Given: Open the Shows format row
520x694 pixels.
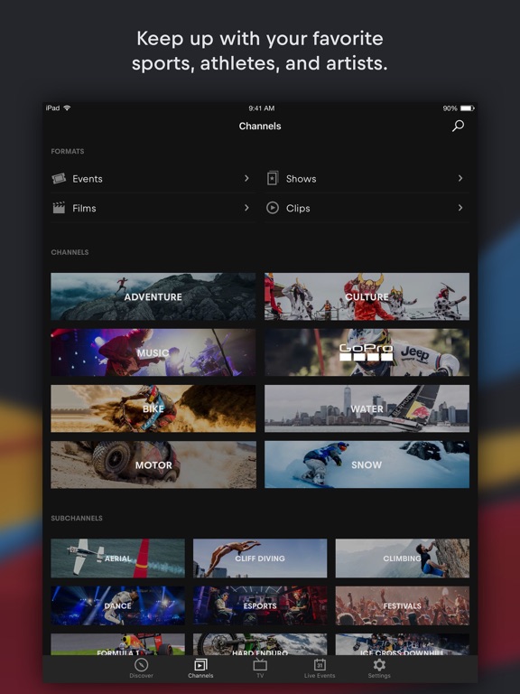Looking at the screenshot, I should 367,178.
